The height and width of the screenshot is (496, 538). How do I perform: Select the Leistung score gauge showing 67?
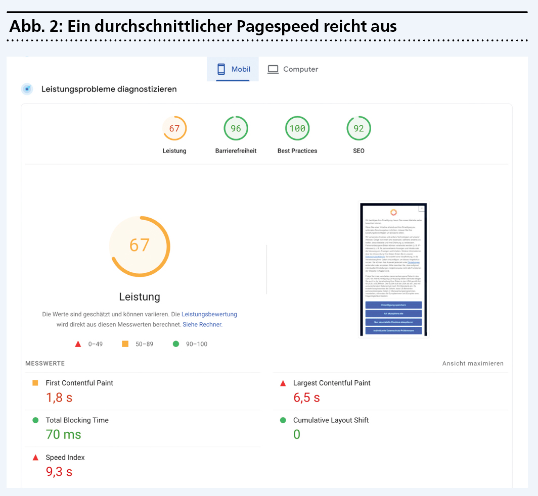pos(174,129)
